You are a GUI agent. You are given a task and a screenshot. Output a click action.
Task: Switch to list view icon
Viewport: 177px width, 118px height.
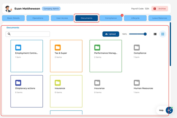(x=155, y=34)
